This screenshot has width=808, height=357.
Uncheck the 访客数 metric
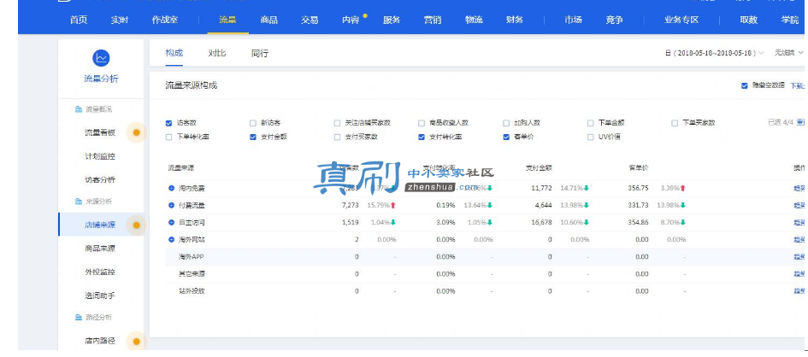tap(168, 123)
